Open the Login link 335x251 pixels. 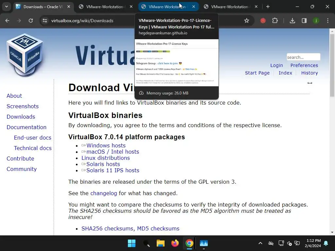click(276, 65)
